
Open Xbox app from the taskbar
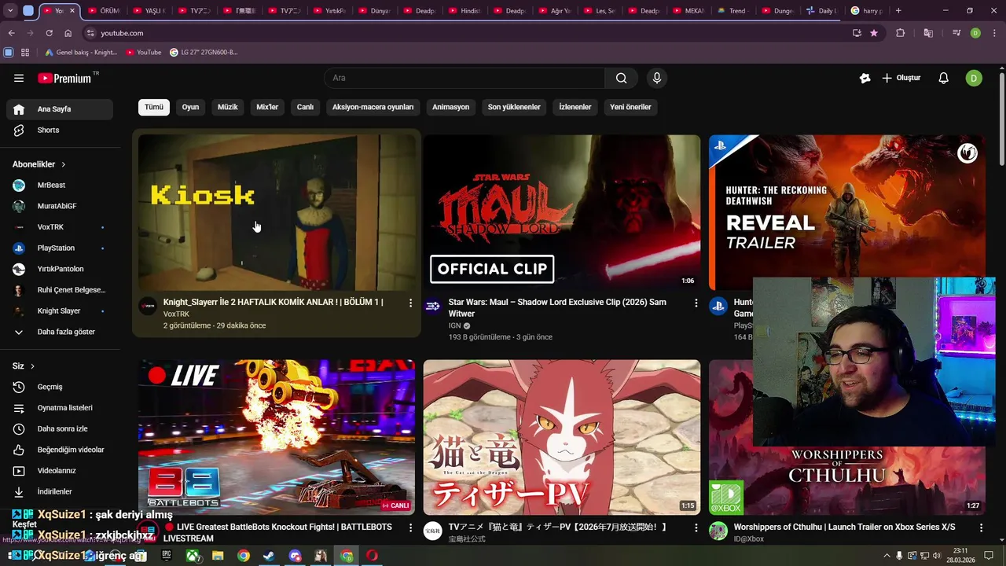pos(192,556)
